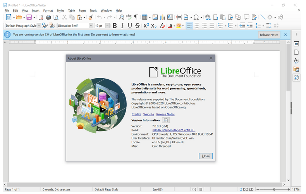
Task: Open the font color dropdown arrow
Action: point(174,26)
